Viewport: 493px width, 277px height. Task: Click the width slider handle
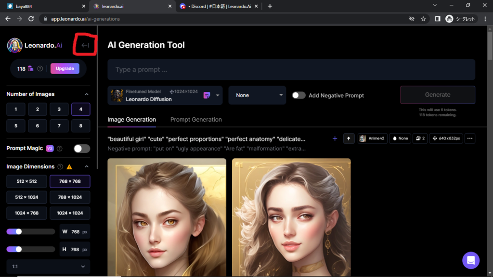pyautogui.click(x=19, y=232)
